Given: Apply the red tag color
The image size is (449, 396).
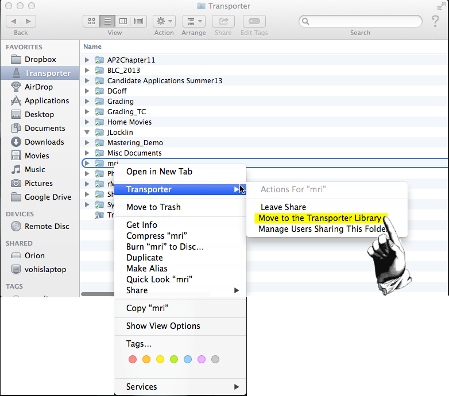Looking at the screenshot, I should [x=133, y=359].
